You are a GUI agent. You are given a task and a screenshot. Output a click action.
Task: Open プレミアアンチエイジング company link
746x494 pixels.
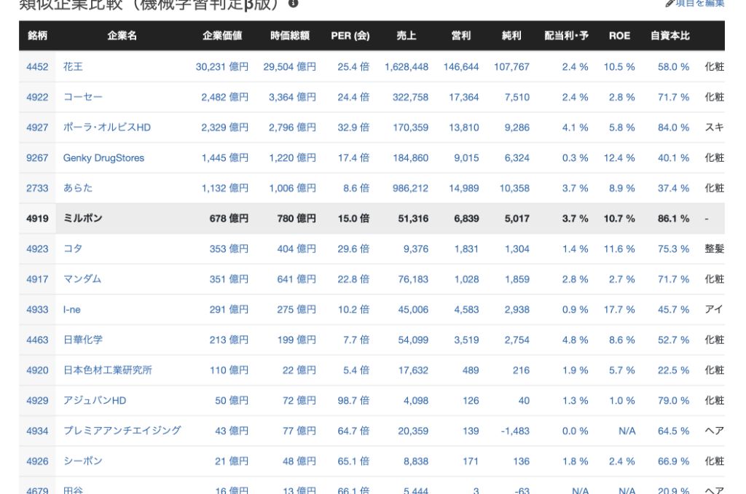[122, 431]
